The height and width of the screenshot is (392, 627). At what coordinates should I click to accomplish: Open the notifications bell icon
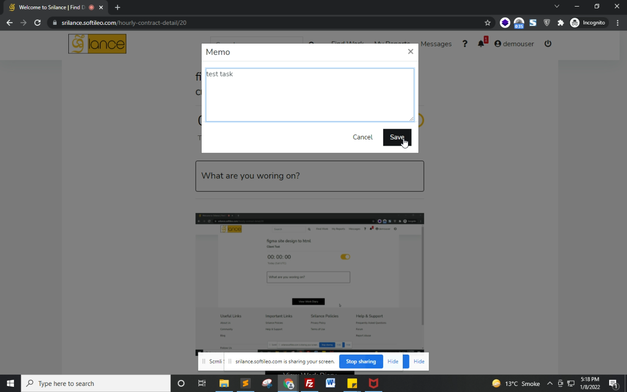[x=481, y=44]
